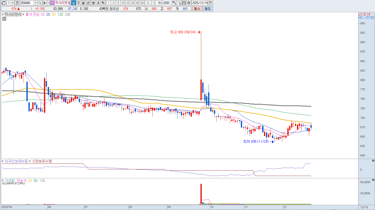
Task: Open the stock code dropdown arrow
Action: (36, 3)
